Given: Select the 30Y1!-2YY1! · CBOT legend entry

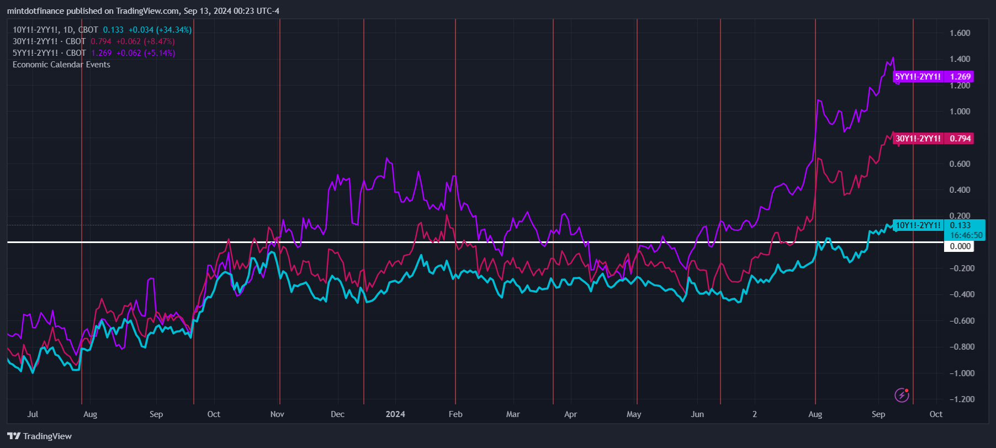Looking at the screenshot, I should click(49, 41).
